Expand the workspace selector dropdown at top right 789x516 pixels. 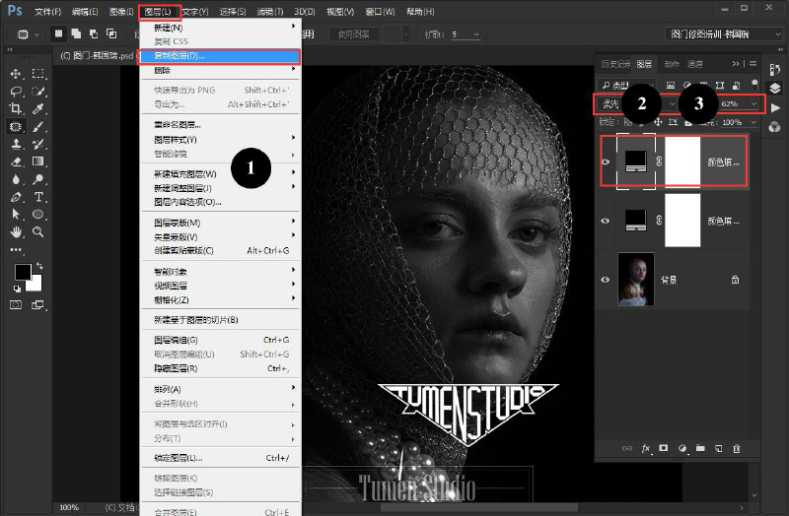point(777,34)
